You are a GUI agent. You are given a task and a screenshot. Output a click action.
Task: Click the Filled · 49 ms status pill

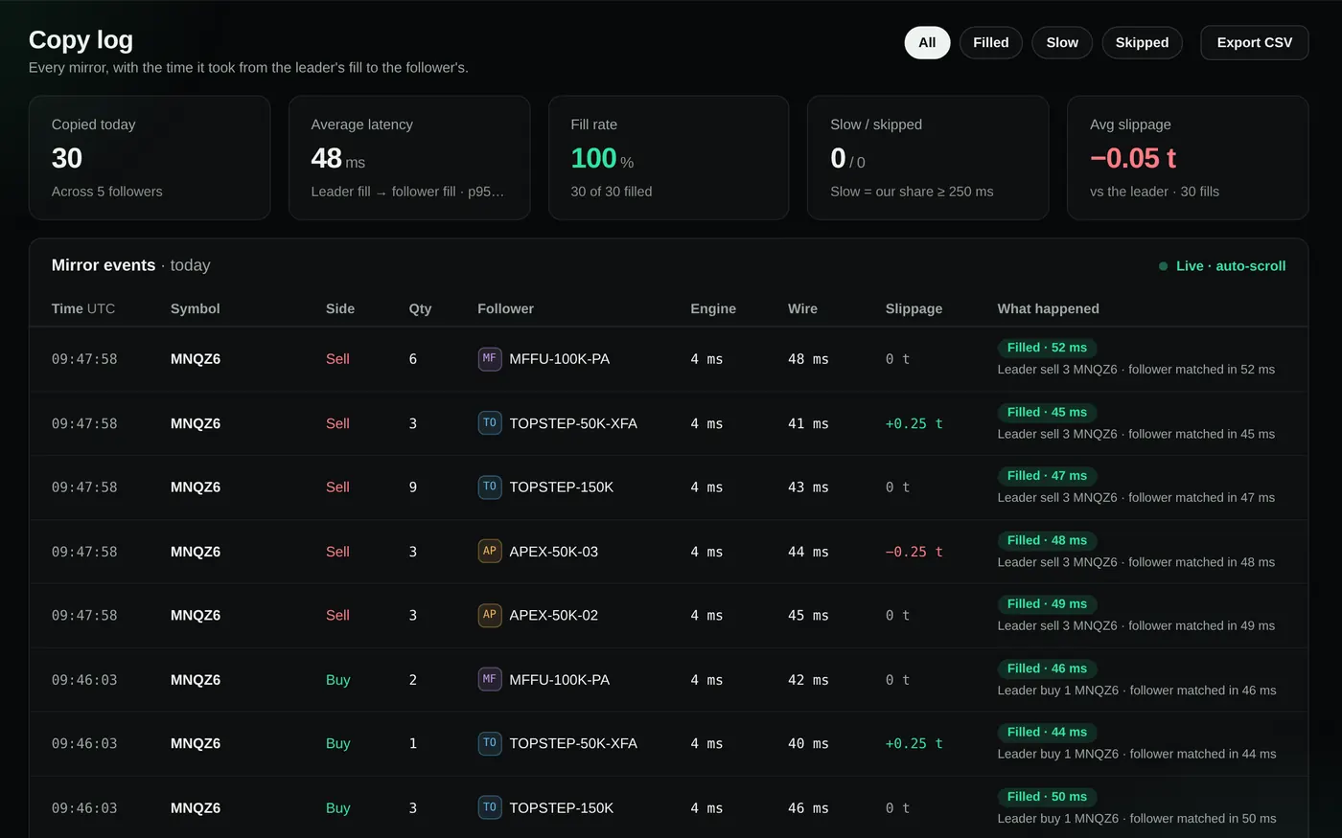point(1047,604)
